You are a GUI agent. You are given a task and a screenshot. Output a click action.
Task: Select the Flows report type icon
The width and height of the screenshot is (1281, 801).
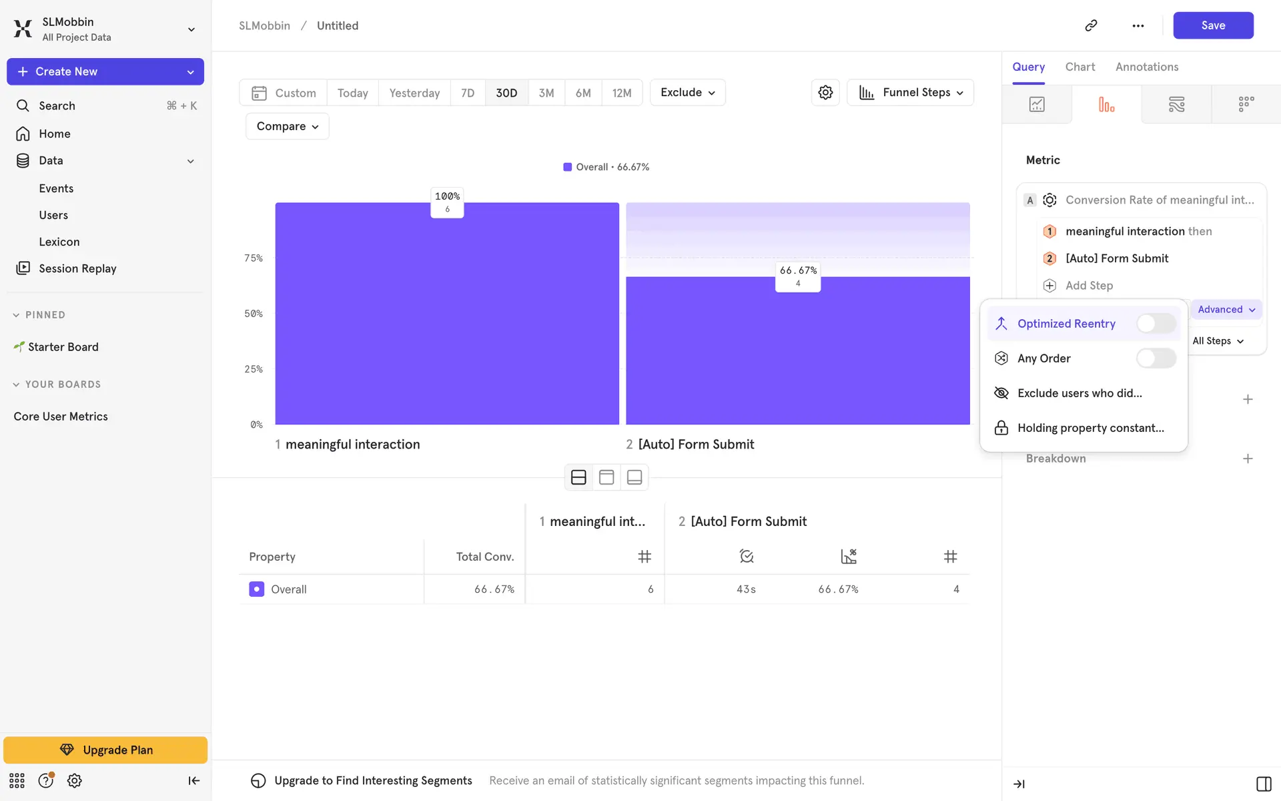point(1176,104)
